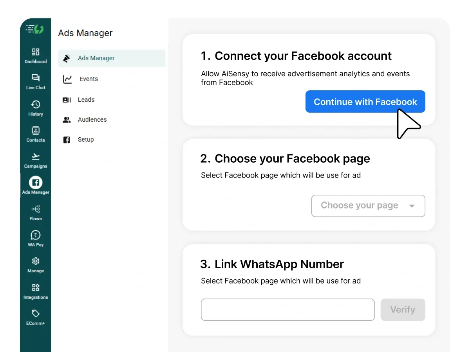Click Continue with Facebook
The height and width of the screenshot is (352, 470).
click(365, 101)
